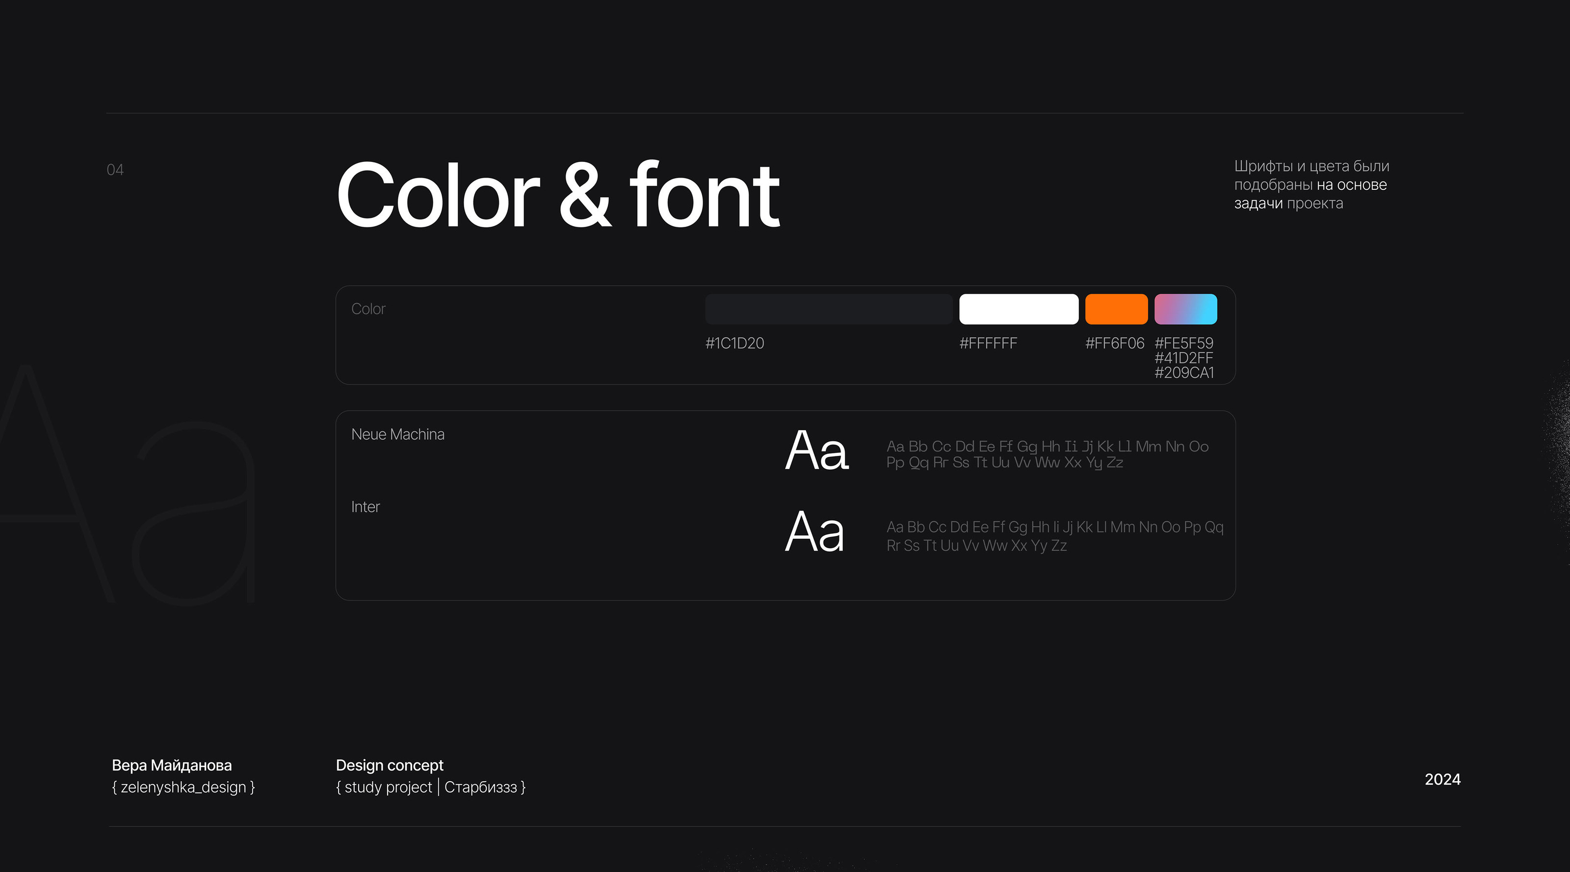Click the 04 page number
1570x872 pixels.
[x=115, y=169]
